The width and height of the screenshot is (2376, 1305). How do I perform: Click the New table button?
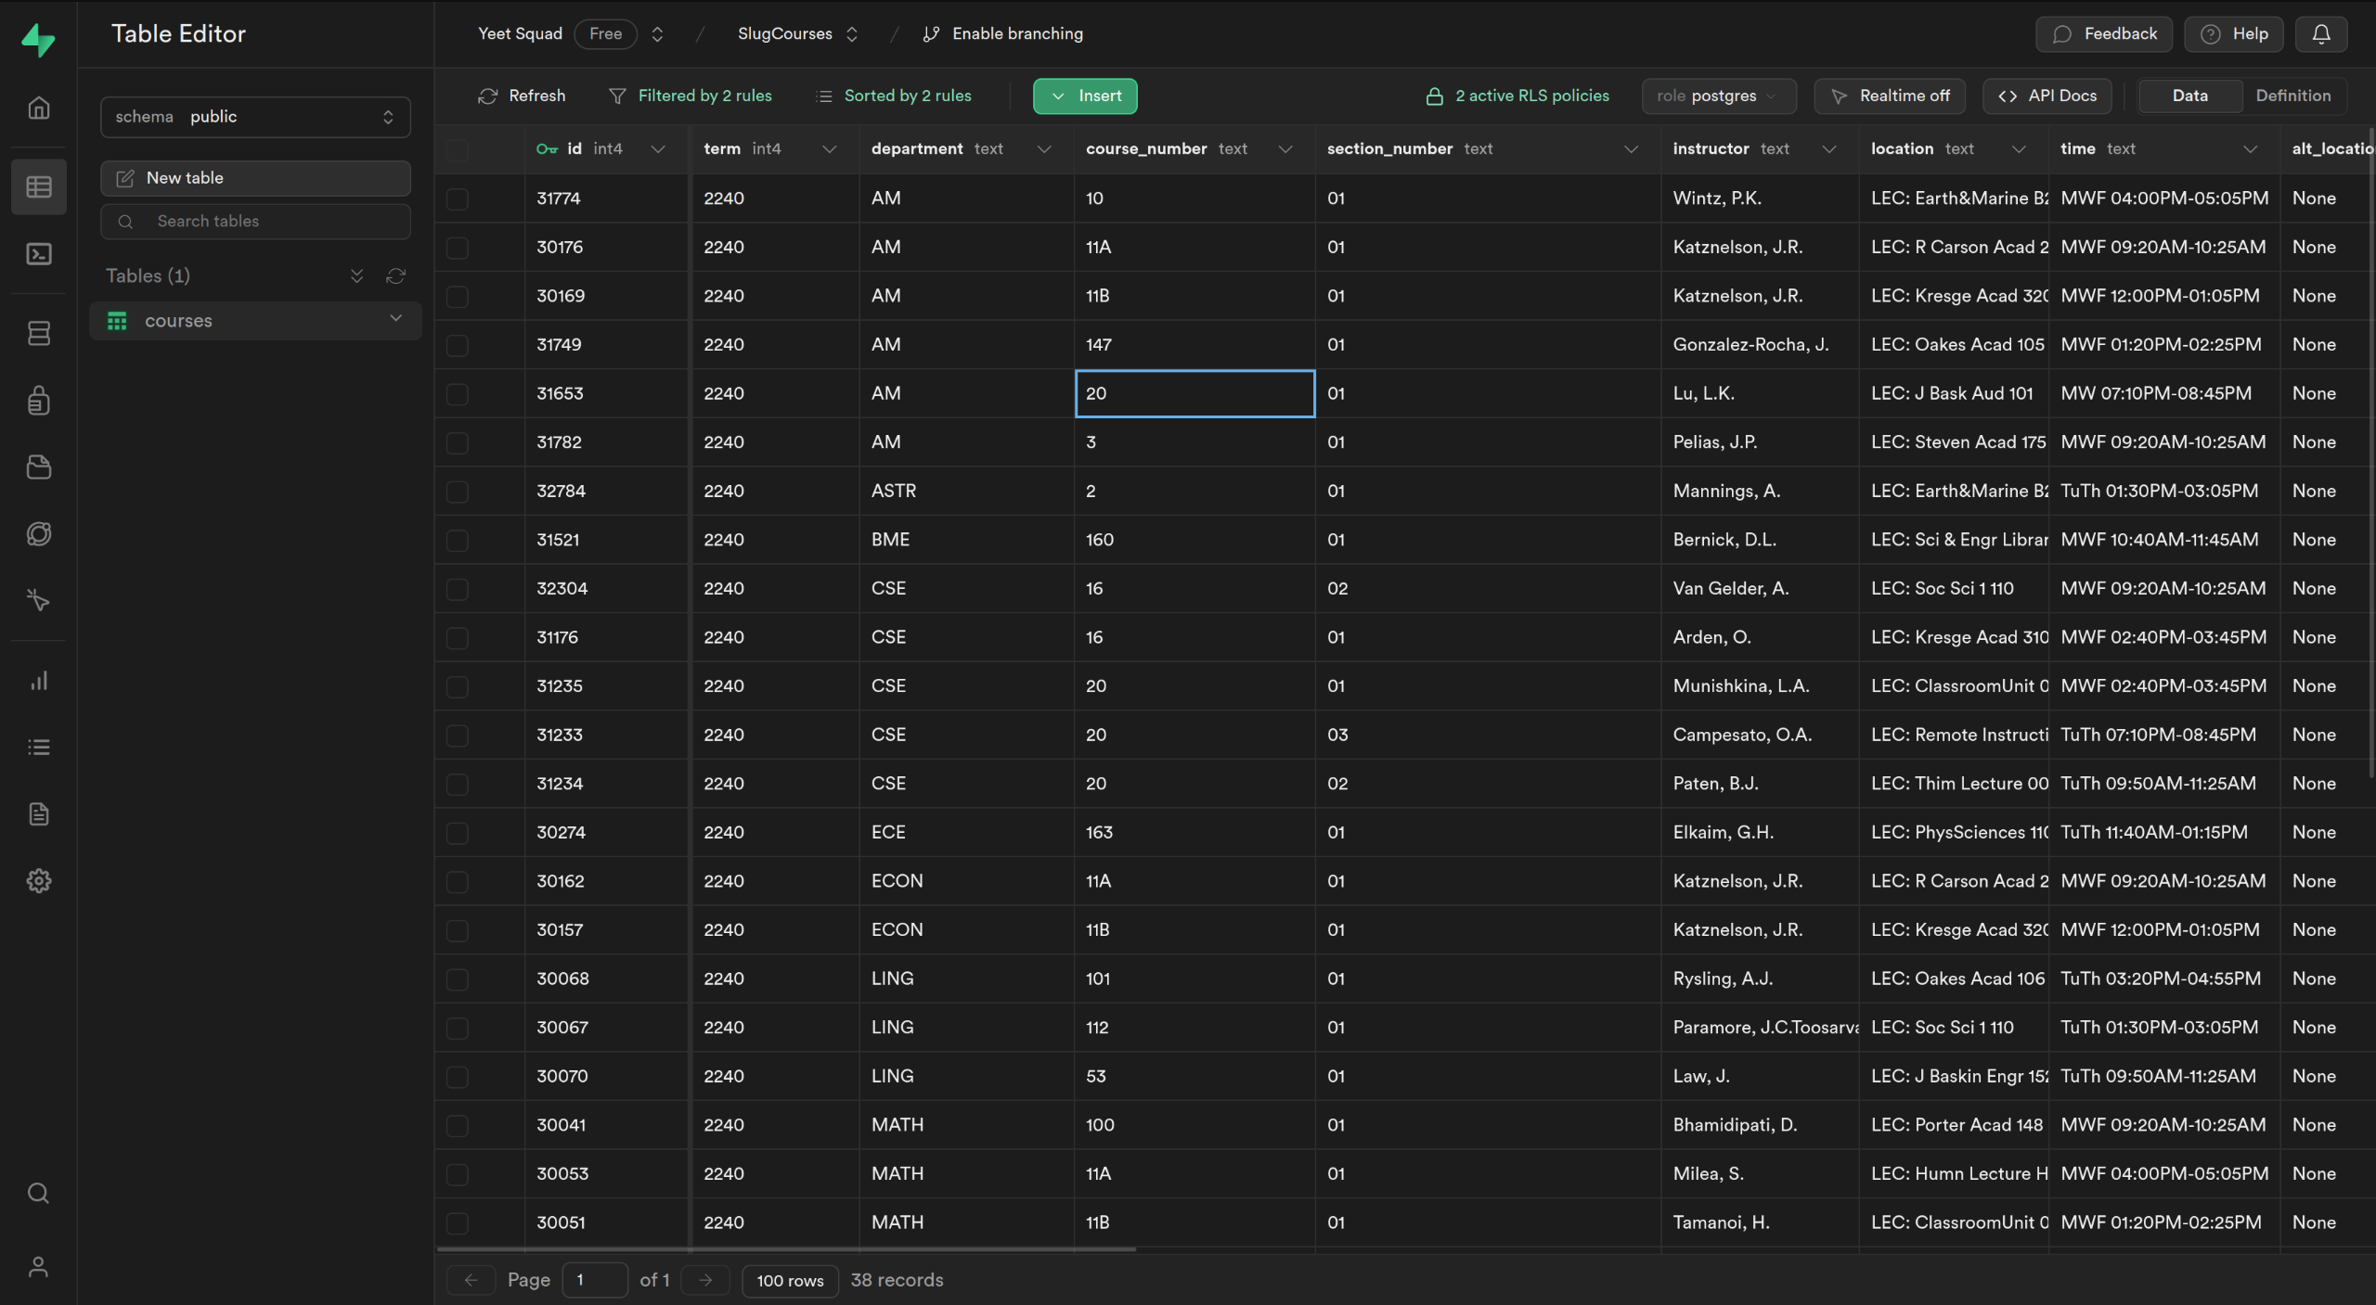(255, 178)
